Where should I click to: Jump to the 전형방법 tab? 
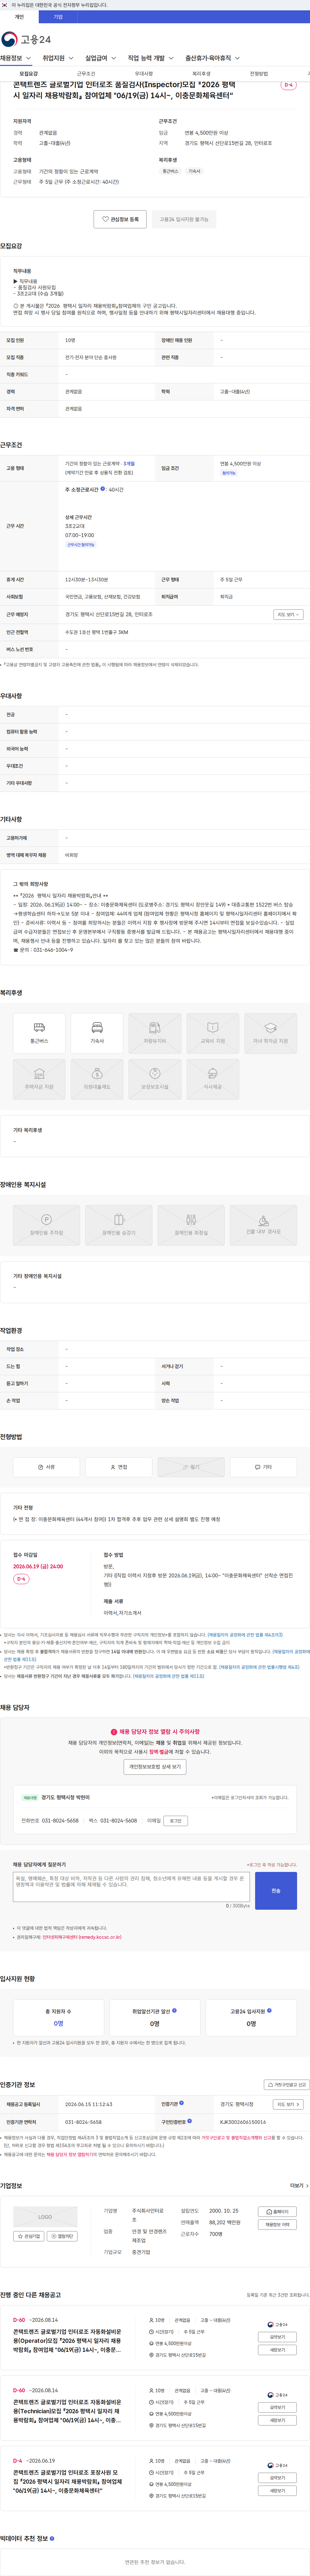point(259,74)
